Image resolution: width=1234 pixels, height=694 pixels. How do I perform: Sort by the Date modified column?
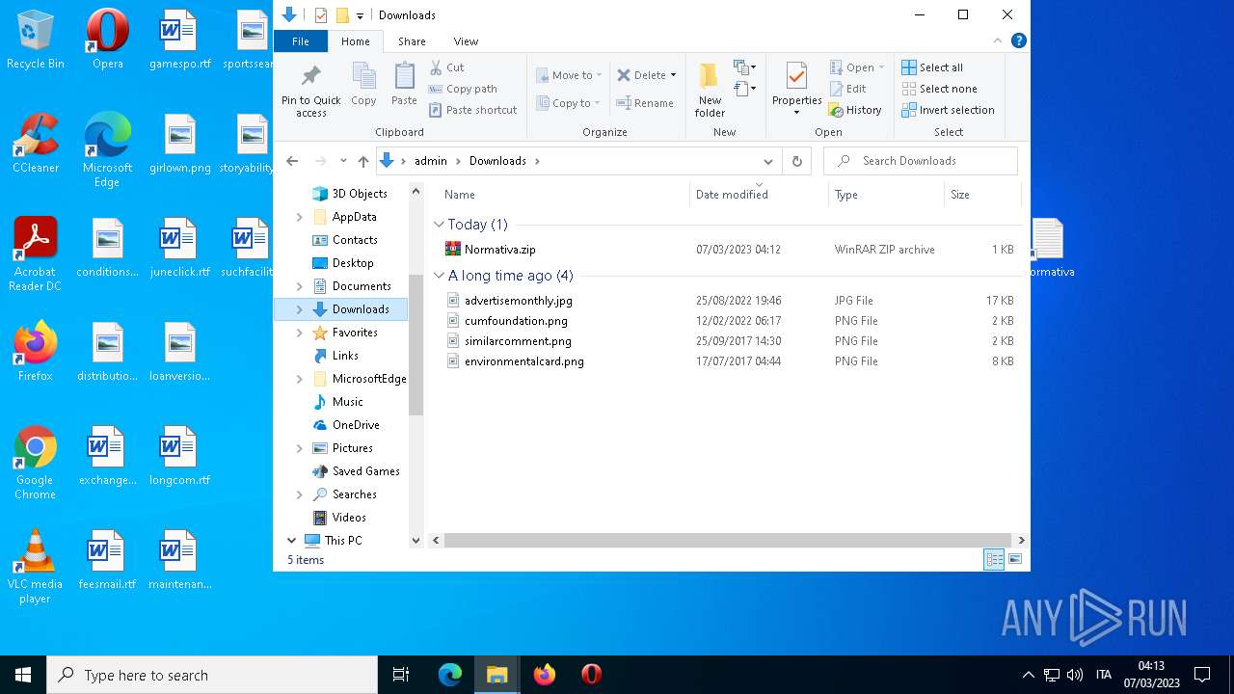pyautogui.click(x=759, y=195)
